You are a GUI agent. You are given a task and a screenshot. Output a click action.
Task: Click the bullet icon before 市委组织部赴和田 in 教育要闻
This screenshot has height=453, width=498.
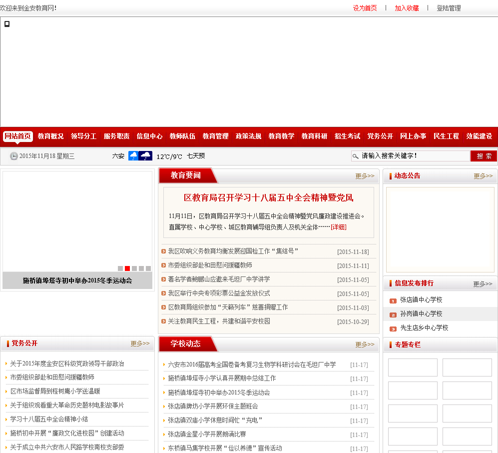pos(163,265)
